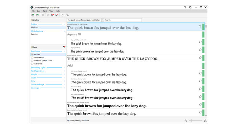Tick the Duplicates checkbox
The width and height of the screenshot is (237, 130).
pos(32,64)
